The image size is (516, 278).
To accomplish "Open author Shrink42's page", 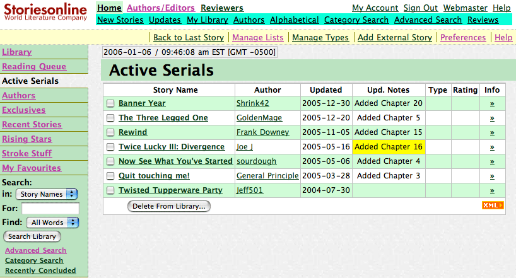I will [253, 103].
